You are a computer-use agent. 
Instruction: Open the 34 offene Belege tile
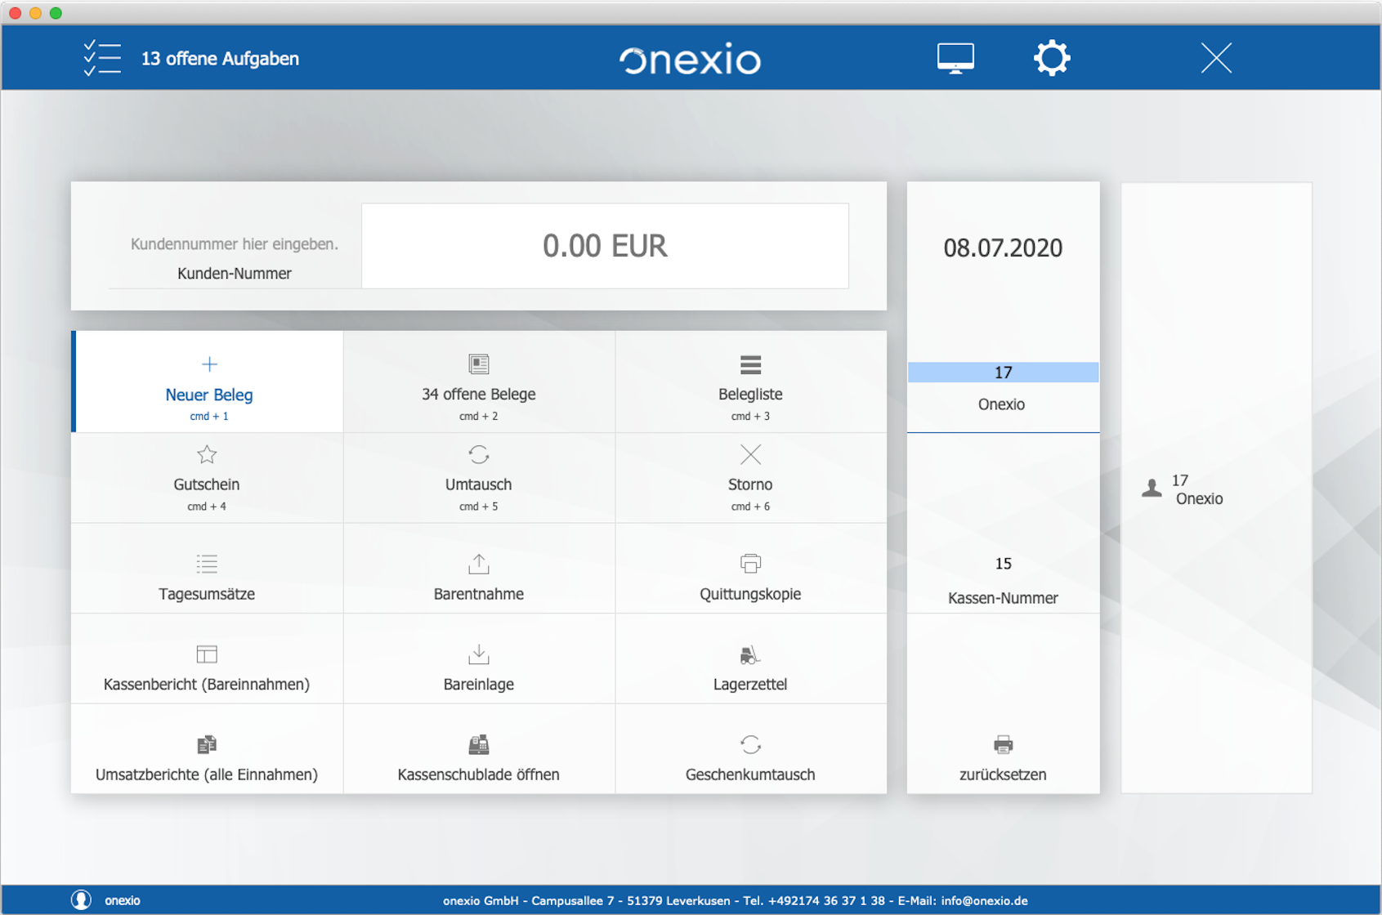tap(479, 382)
